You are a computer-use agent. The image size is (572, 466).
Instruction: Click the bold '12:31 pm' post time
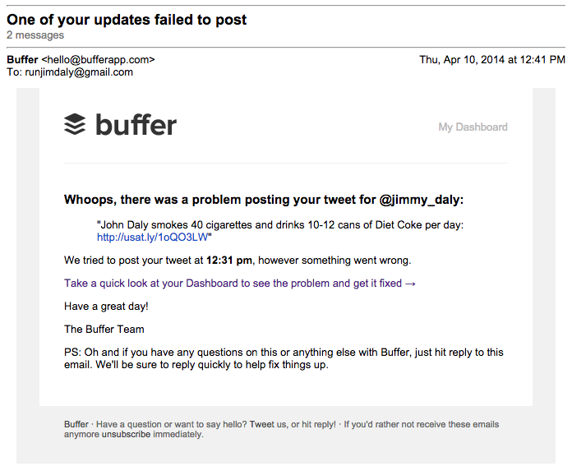tap(231, 261)
